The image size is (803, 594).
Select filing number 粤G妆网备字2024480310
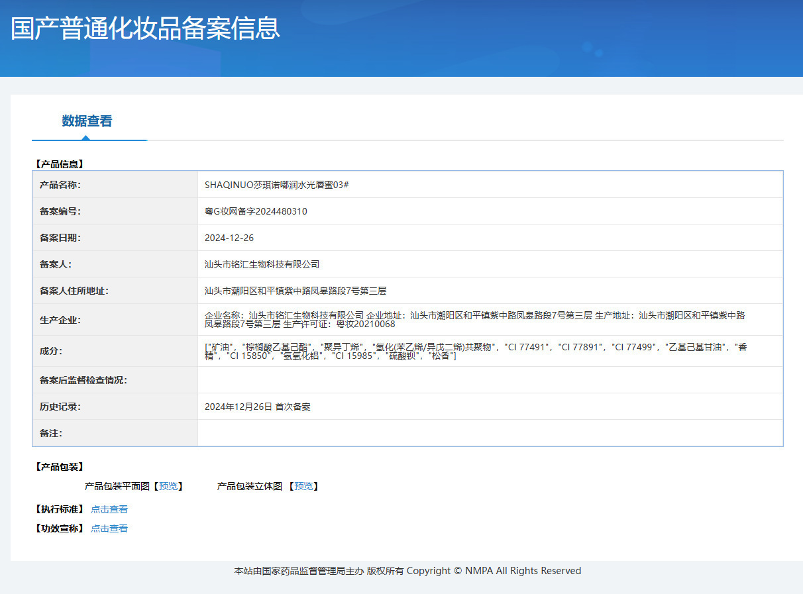[256, 211]
